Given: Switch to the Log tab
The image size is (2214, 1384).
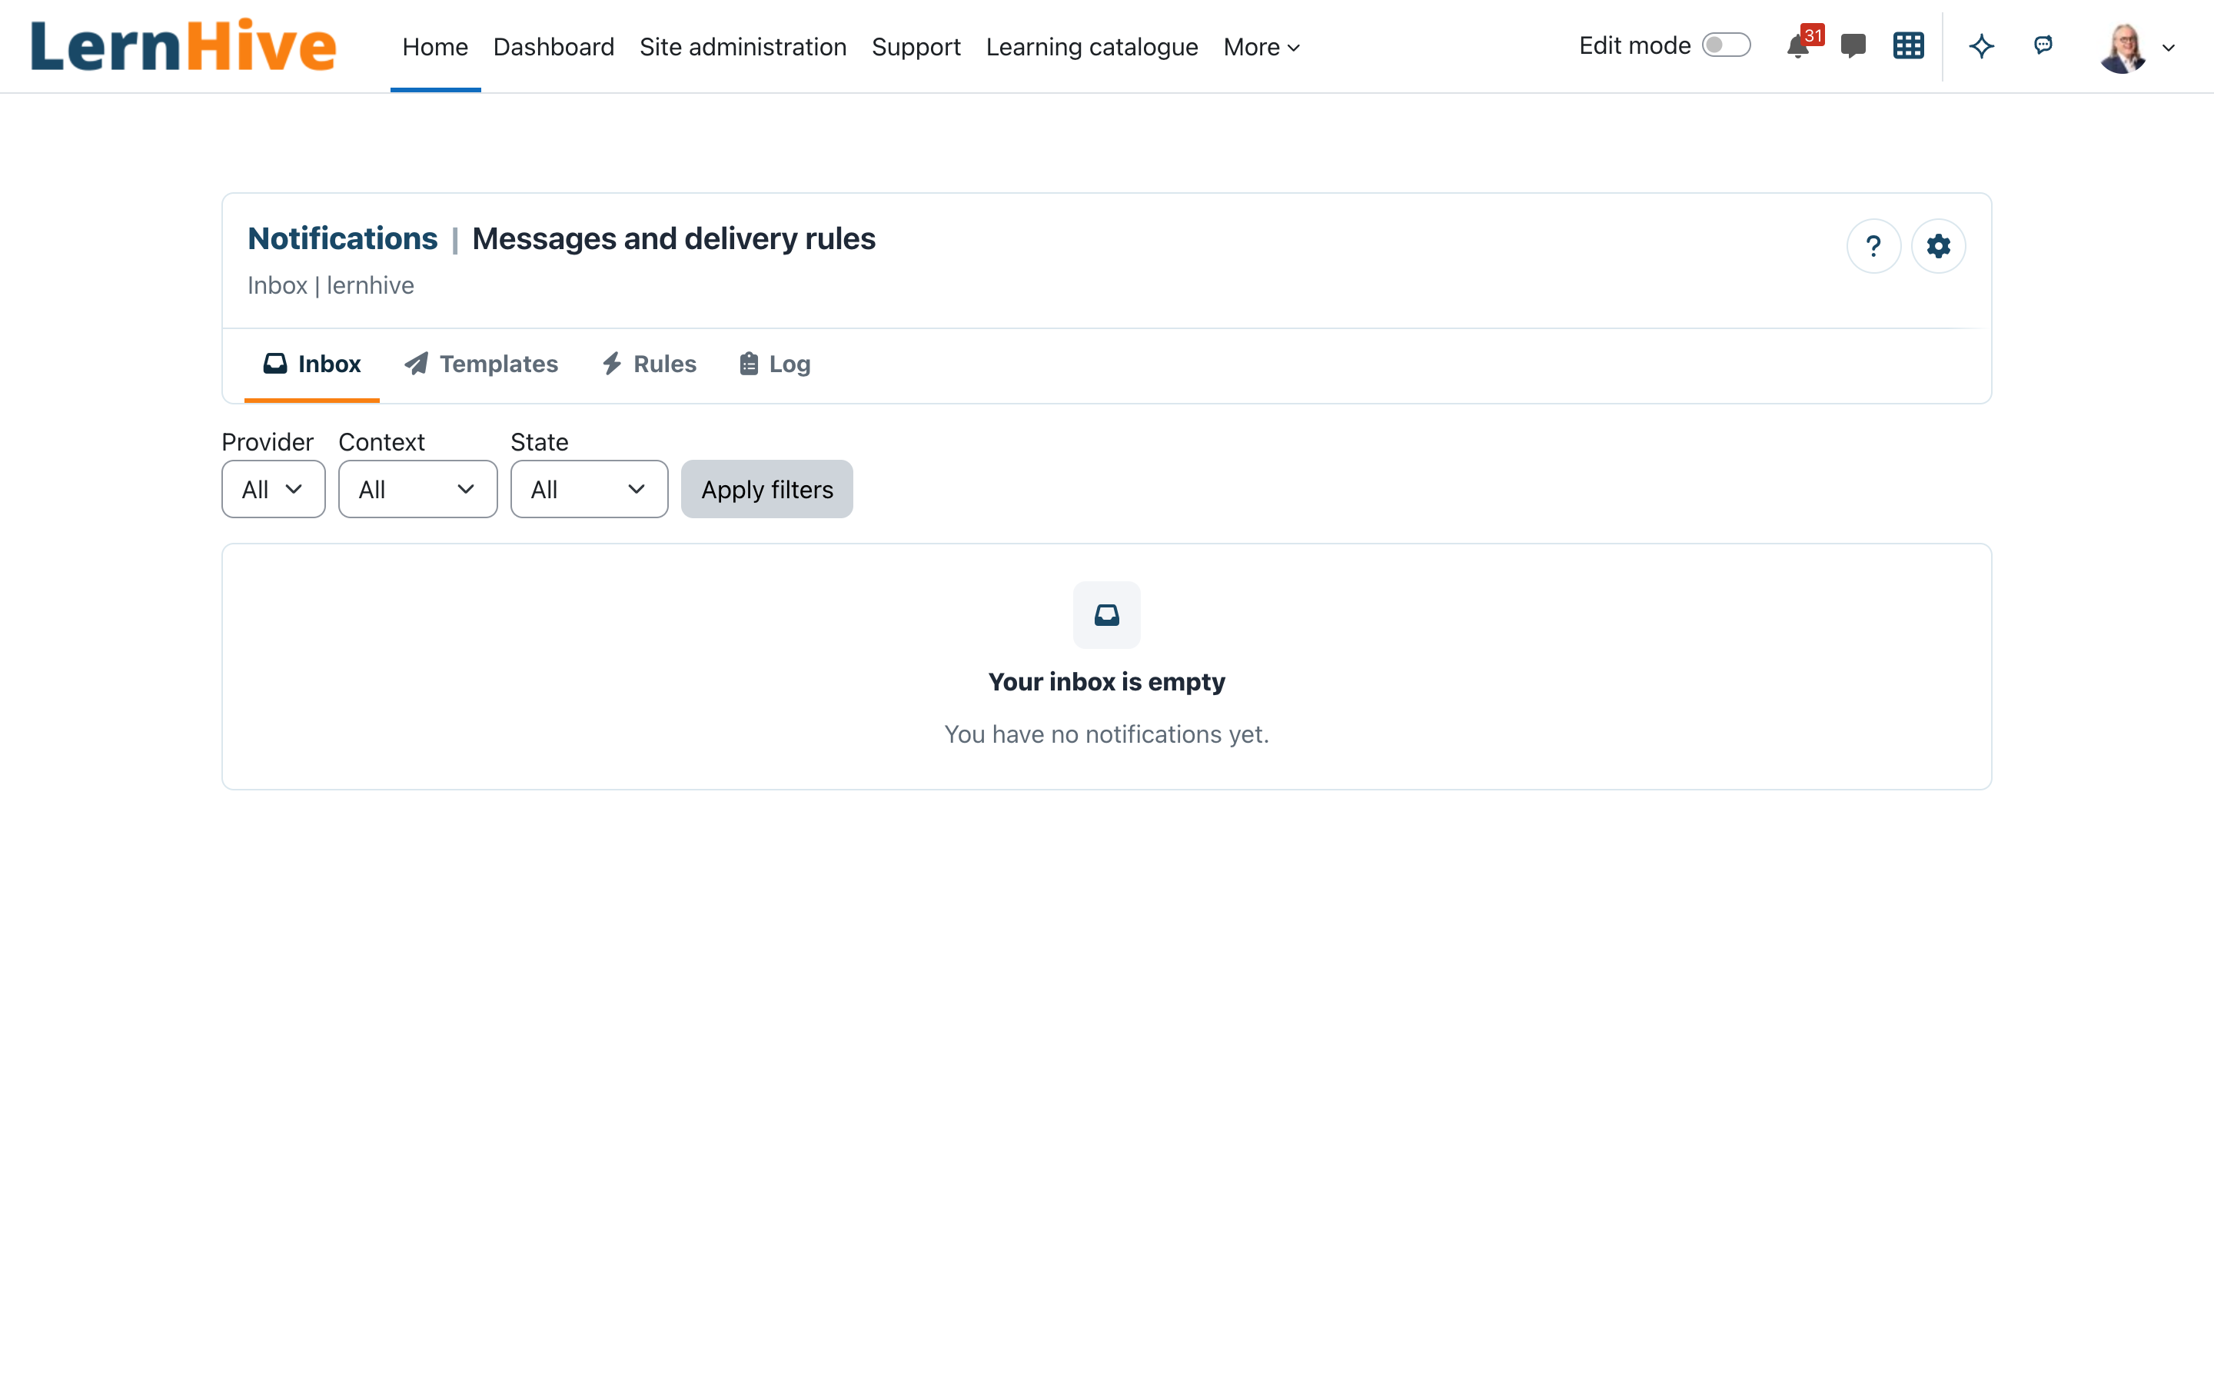Looking at the screenshot, I should (775, 364).
